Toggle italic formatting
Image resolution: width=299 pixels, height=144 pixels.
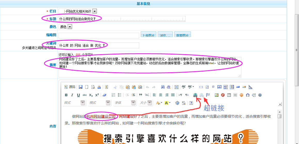72,95
